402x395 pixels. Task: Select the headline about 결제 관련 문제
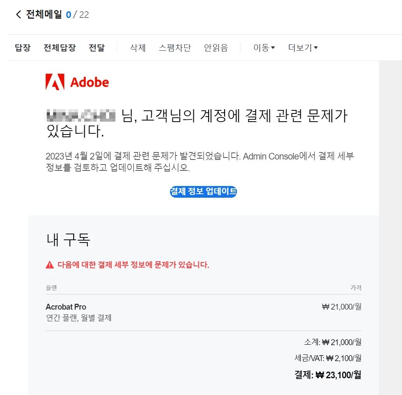coord(197,123)
